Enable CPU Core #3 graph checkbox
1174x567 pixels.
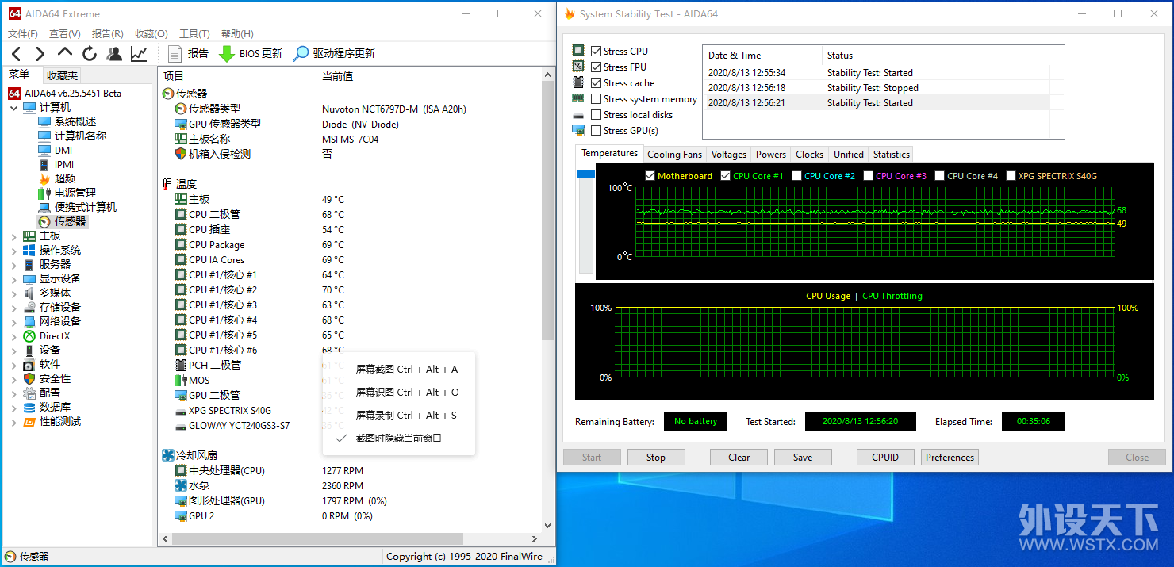coord(868,176)
